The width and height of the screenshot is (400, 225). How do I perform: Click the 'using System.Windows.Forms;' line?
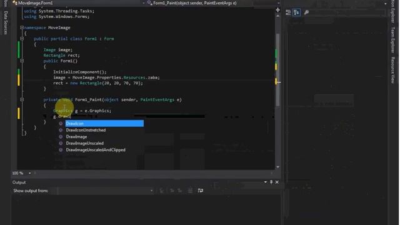click(x=57, y=17)
